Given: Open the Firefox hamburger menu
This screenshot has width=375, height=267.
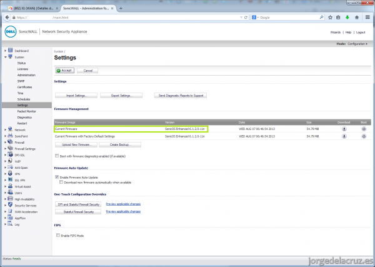Looking at the screenshot, I should click(x=367, y=18).
